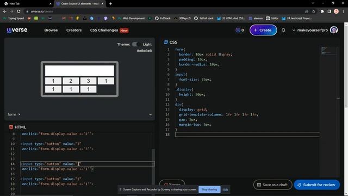Open the 32 HTML And CSS bookmark
348x196 pixels.
click(x=231, y=18)
